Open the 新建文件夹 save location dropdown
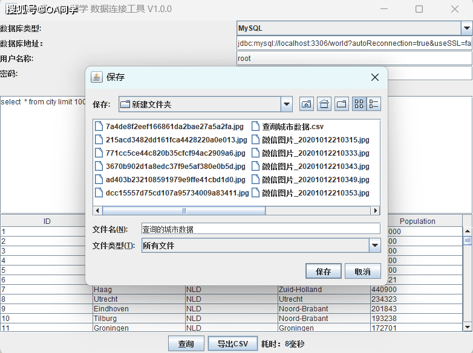Viewport: 473px width, 353px height. coord(287,104)
